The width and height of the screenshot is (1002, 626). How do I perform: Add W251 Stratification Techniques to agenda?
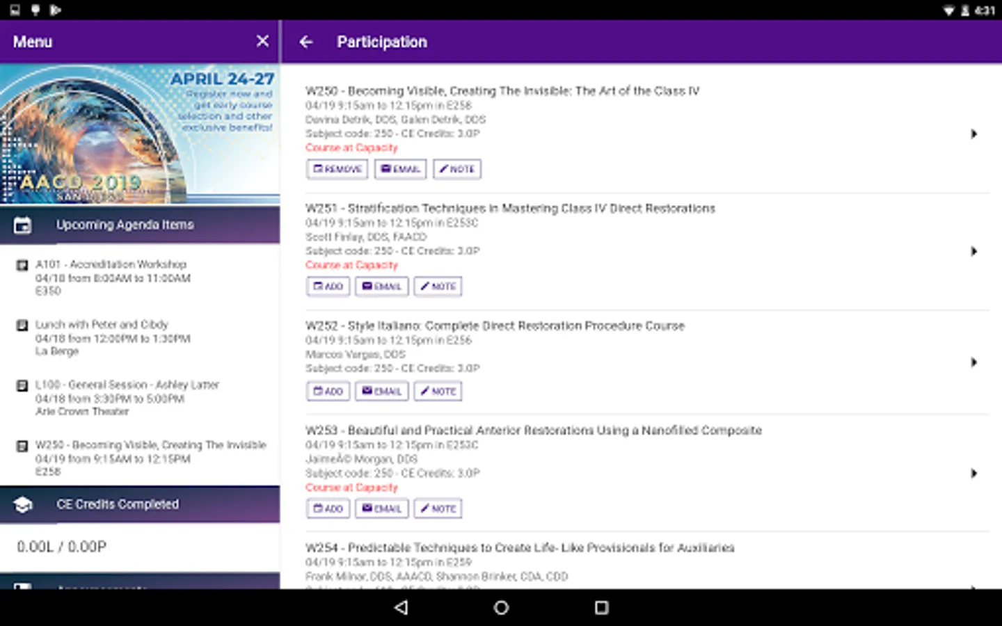(328, 287)
